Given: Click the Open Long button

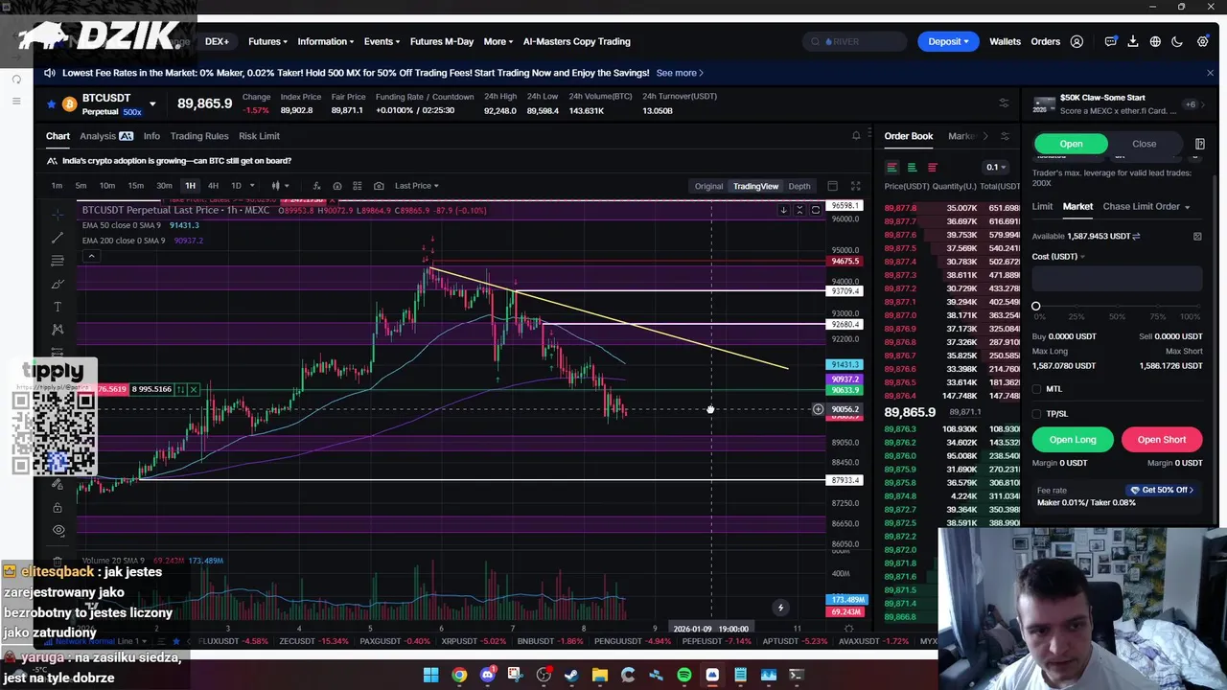Looking at the screenshot, I should [x=1073, y=440].
